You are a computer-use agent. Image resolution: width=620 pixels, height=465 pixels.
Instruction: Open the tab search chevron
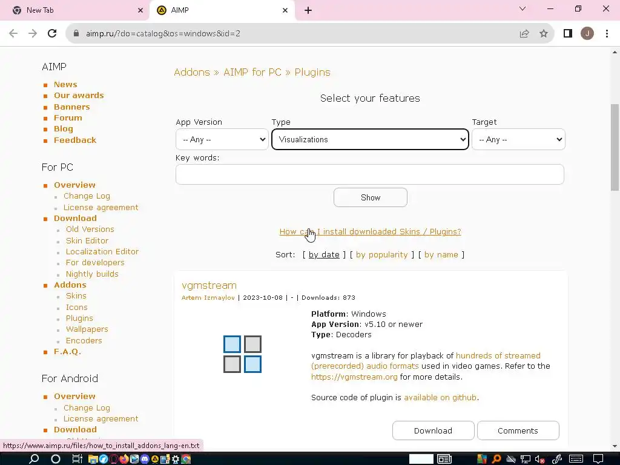523,8
